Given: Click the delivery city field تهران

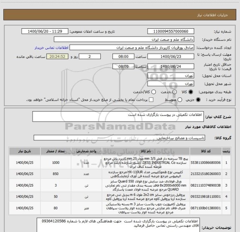Looking at the screenshot, I should click(171, 84).
